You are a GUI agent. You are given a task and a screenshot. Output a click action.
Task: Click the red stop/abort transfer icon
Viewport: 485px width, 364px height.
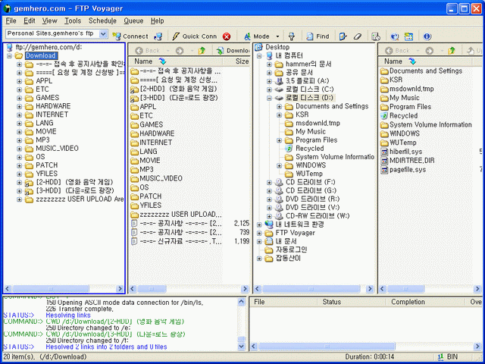coord(227,36)
